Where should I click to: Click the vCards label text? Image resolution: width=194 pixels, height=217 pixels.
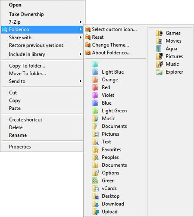[109, 188]
